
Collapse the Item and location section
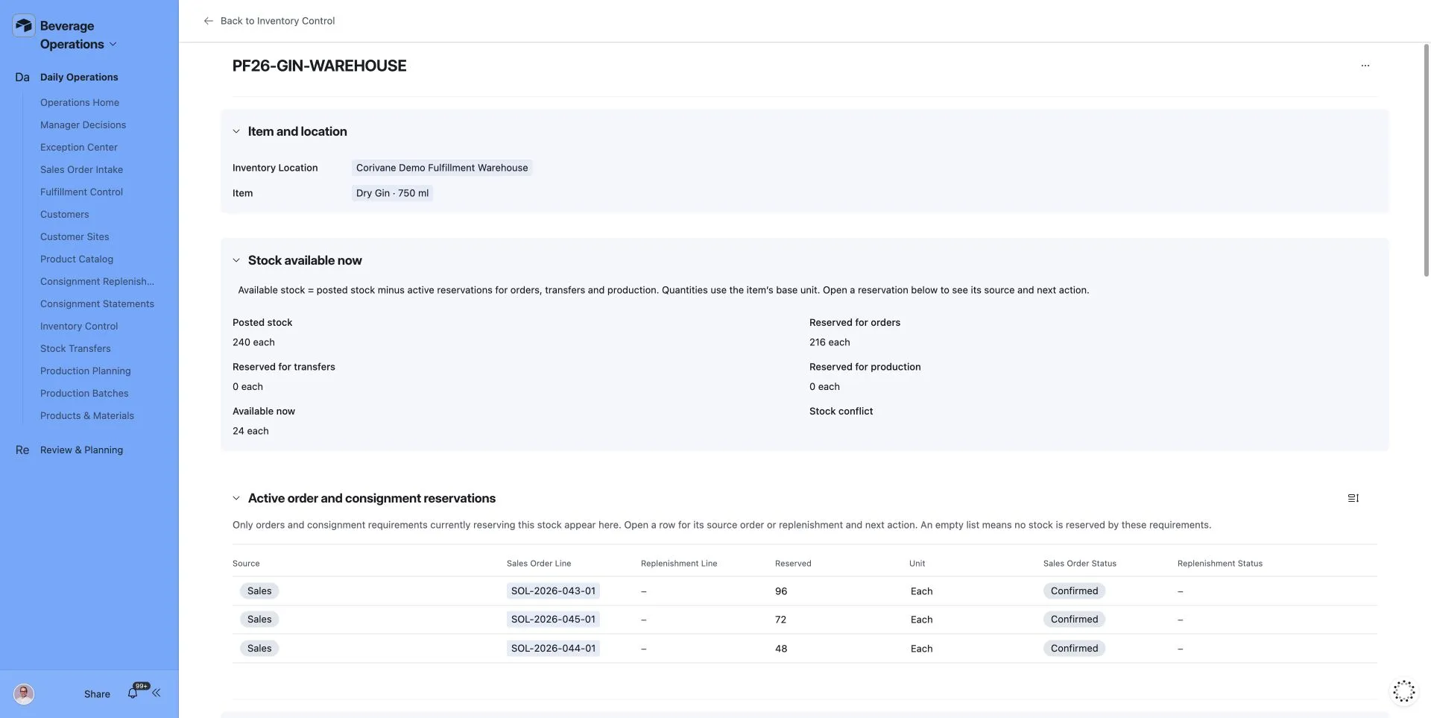click(x=236, y=131)
